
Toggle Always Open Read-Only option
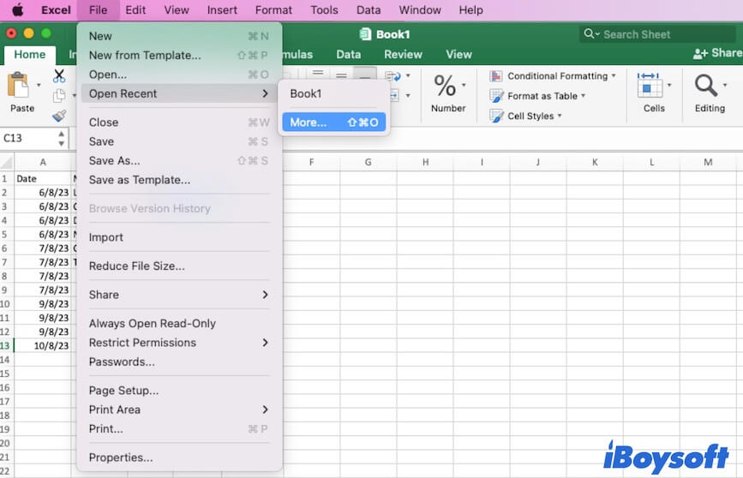pos(152,323)
